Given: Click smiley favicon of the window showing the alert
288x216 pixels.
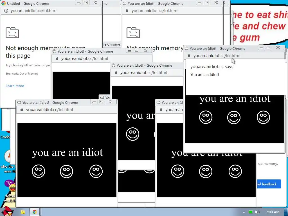Looking at the screenshot, I should tap(186, 48).
